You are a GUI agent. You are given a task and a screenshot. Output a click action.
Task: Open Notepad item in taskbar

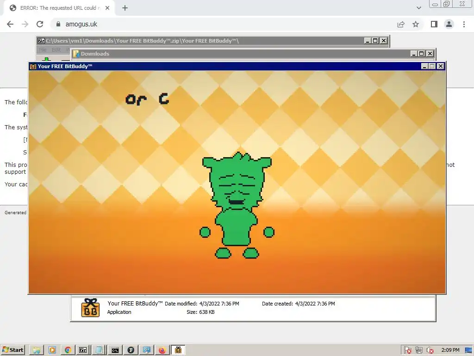click(99, 350)
